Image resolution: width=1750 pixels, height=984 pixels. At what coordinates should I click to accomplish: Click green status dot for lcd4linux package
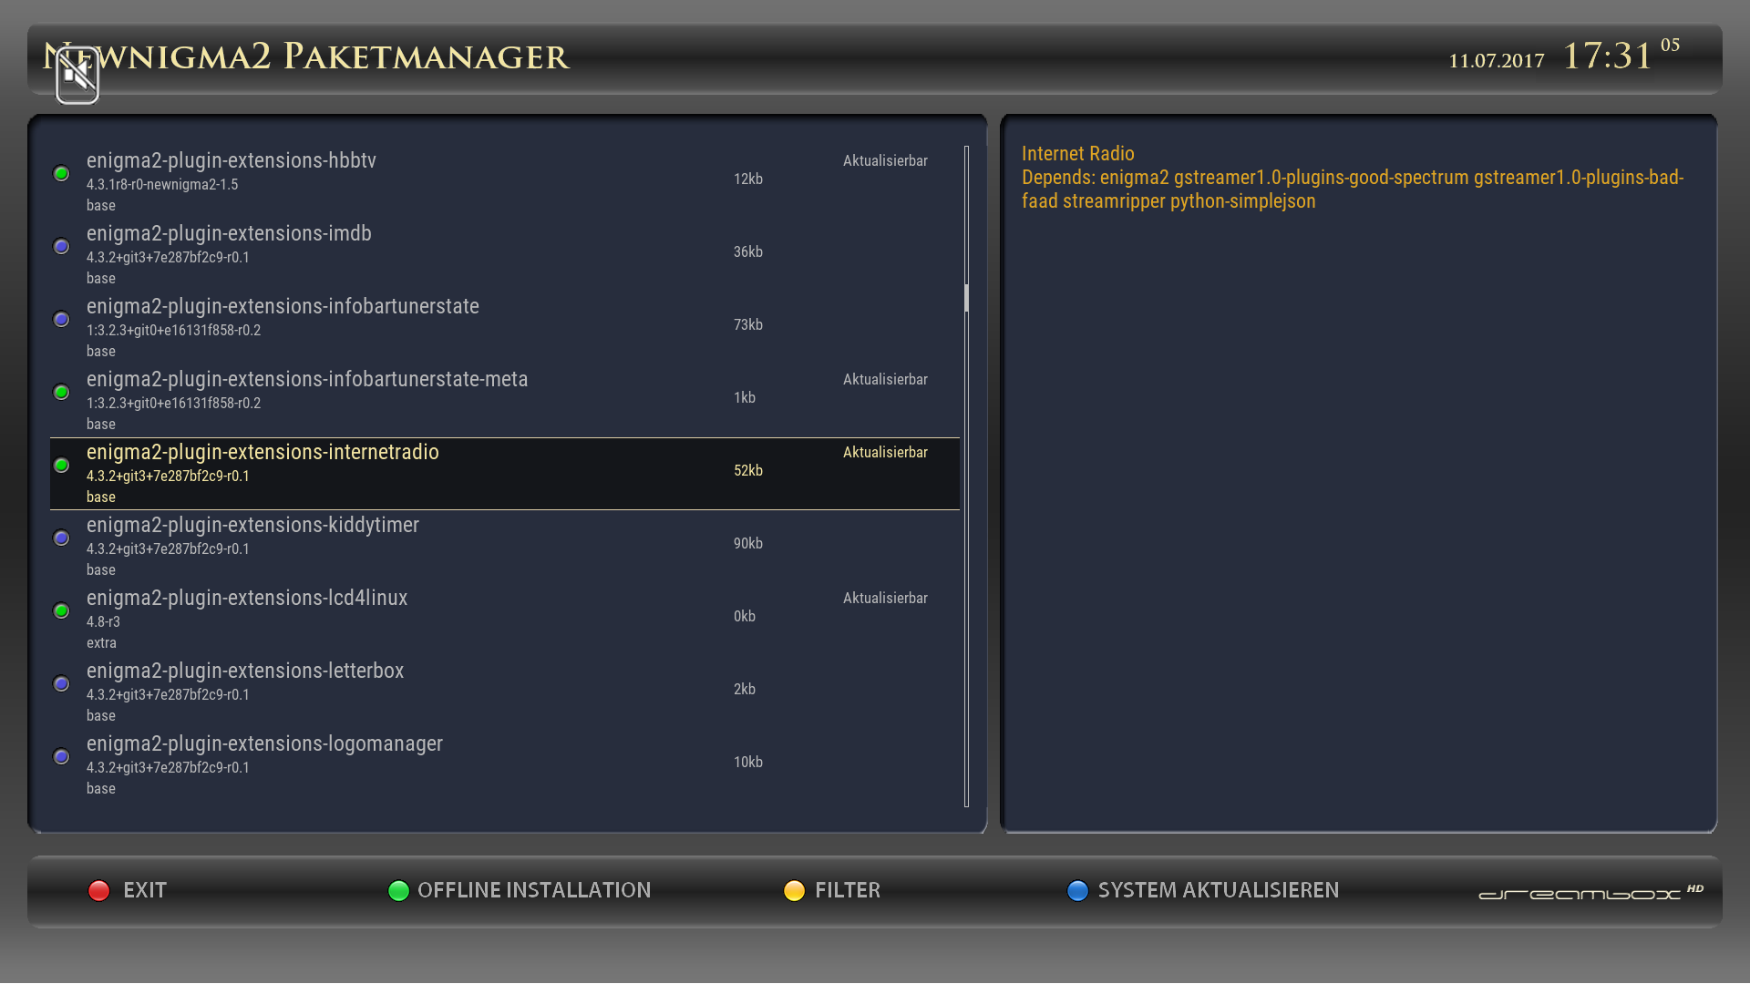pyautogui.click(x=61, y=610)
